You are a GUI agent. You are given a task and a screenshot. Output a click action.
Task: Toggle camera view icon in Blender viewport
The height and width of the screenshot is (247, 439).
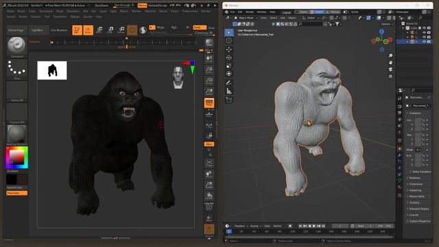point(390,69)
